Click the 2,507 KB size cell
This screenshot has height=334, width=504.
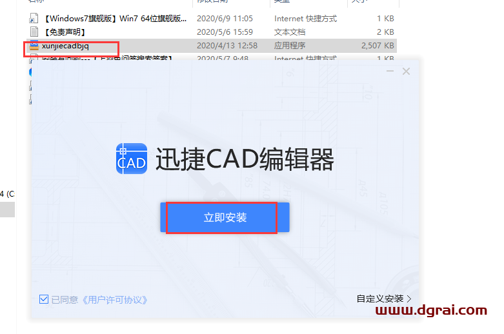378,46
